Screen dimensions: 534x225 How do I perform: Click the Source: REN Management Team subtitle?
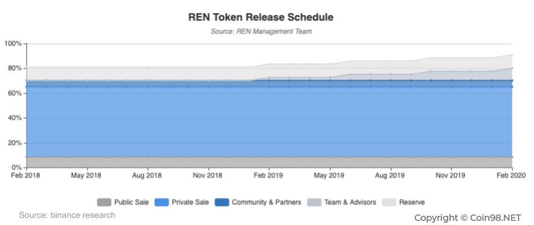click(261, 32)
